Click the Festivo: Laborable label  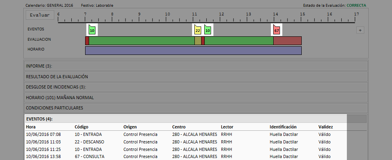pyautogui.click(x=97, y=5)
